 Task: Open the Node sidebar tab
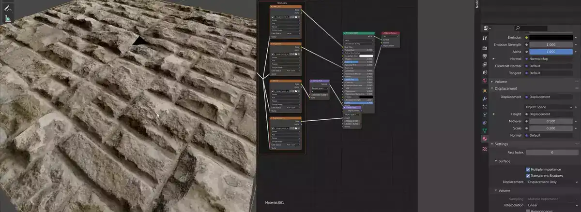(x=477, y=4)
